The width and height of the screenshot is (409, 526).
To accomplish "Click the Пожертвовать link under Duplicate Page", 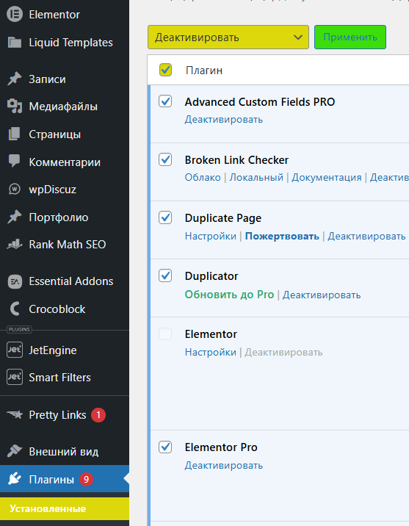I will [x=282, y=236].
